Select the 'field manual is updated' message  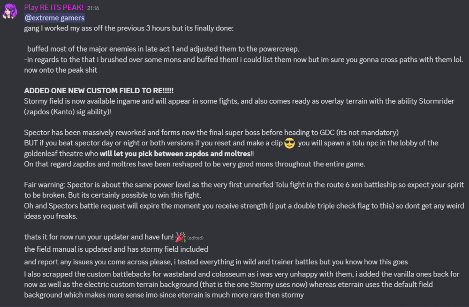[x=116, y=249]
